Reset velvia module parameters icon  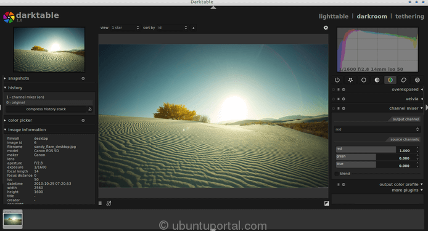pyautogui.click(x=344, y=99)
